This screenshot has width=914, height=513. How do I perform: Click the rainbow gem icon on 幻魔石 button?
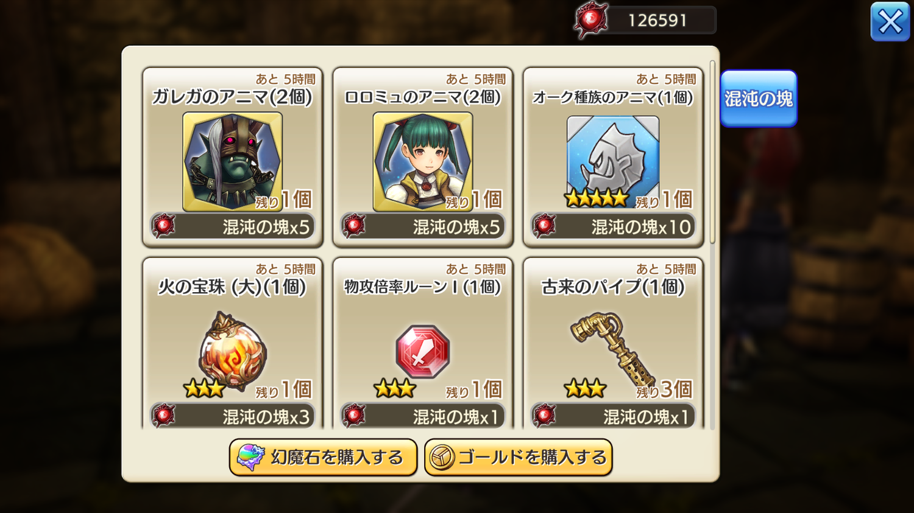click(250, 458)
